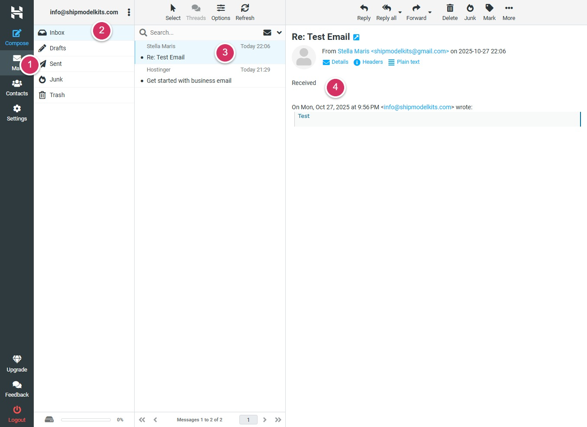587x427 pixels.
Task: Mark the message as Junk
Action: [x=470, y=8]
